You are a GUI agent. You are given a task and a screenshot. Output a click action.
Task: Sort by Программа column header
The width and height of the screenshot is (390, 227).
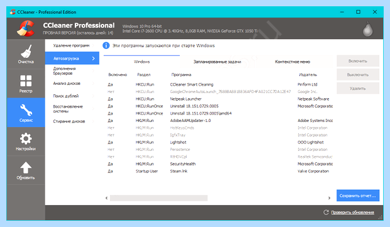181,75
